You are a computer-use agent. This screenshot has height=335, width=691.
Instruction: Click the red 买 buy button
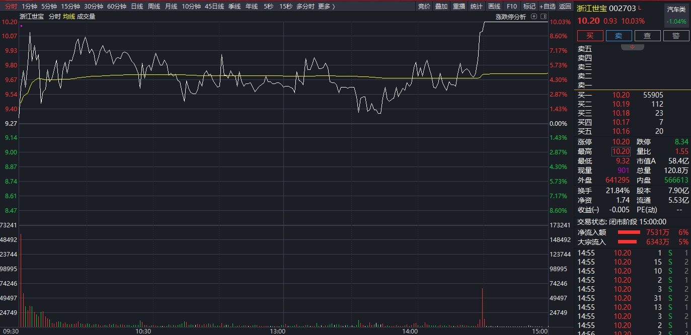tap(590, 36)
